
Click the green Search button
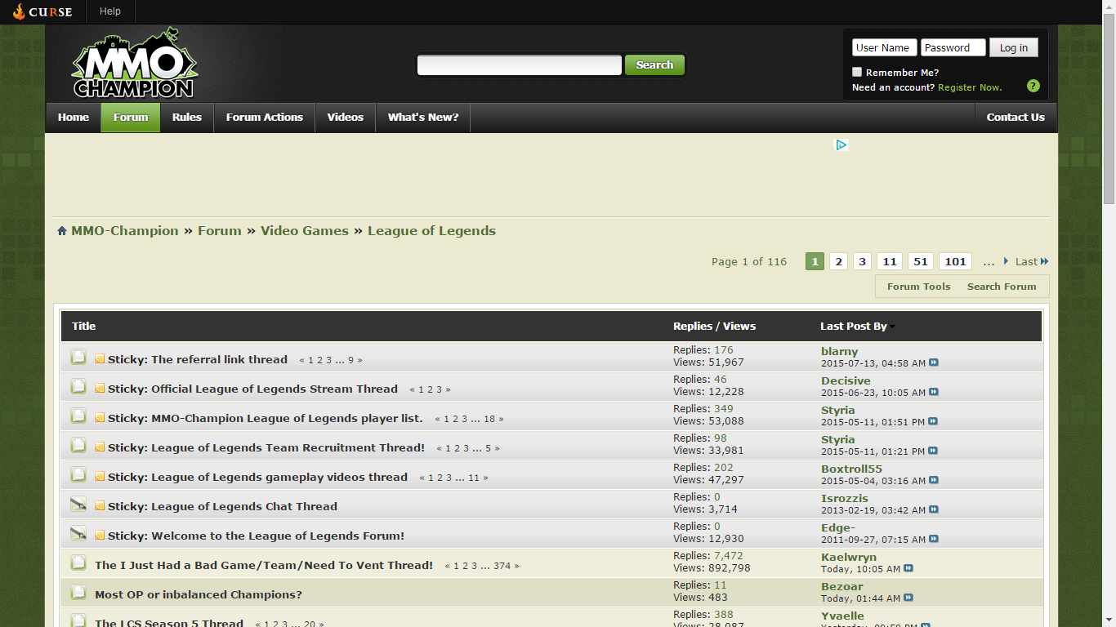pyautogui.click(x=654, y=65)
